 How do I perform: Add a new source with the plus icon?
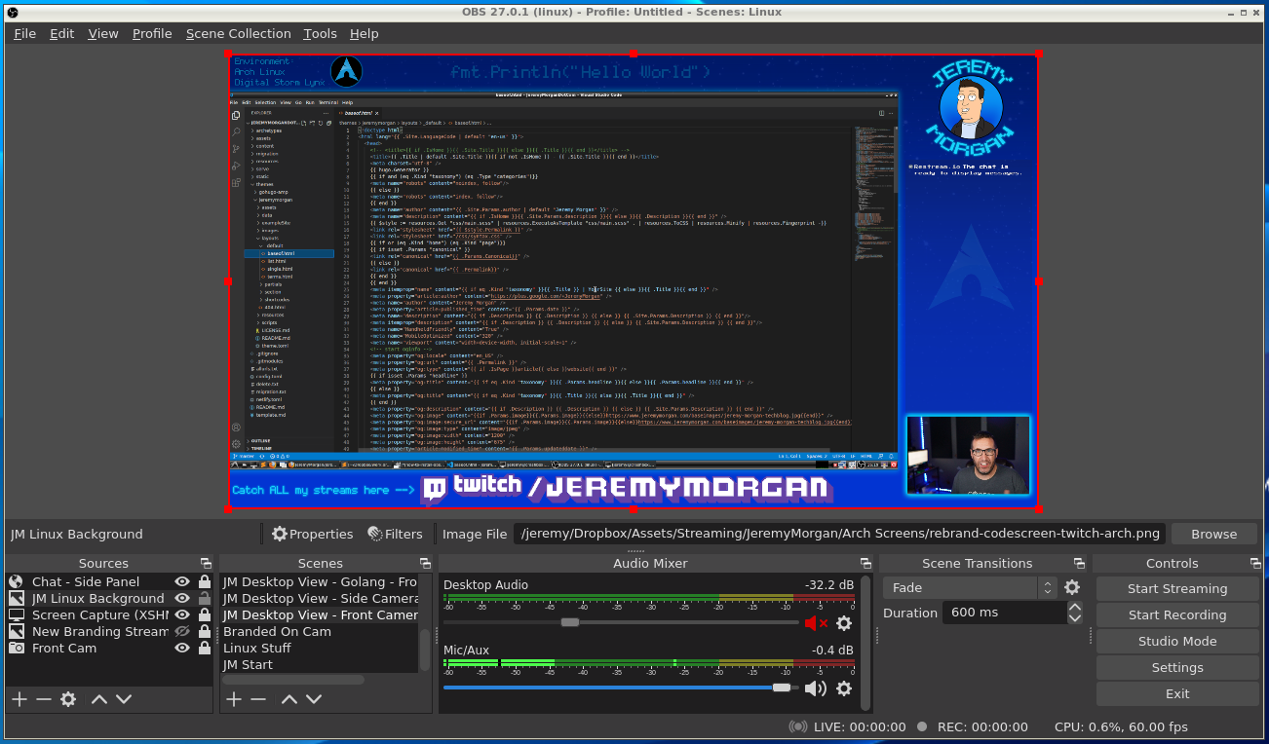(x=19, y=699)
